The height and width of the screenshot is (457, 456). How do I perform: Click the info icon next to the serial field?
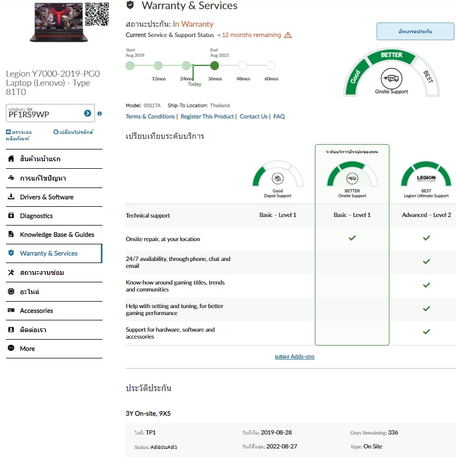pos(100,114)
